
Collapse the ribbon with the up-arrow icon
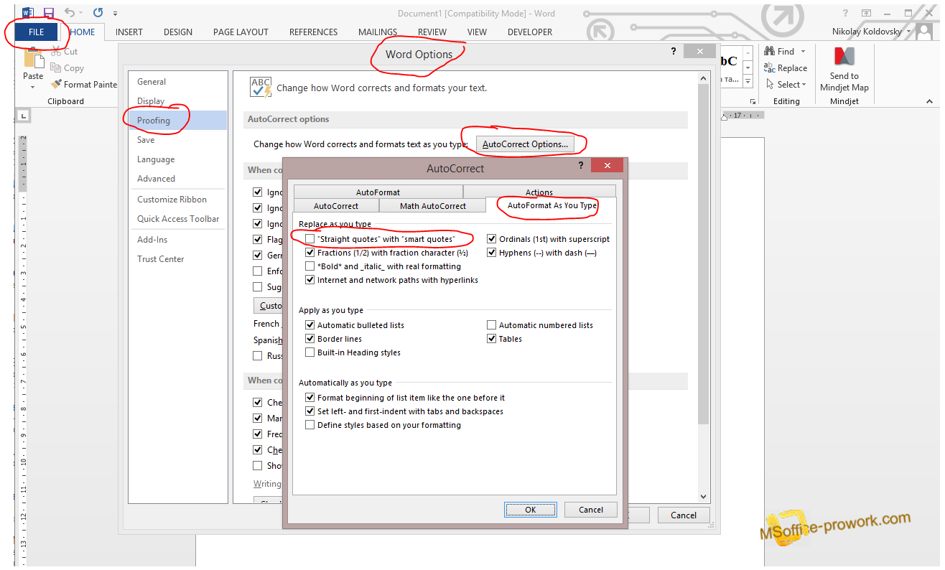[x=929, y=102]
